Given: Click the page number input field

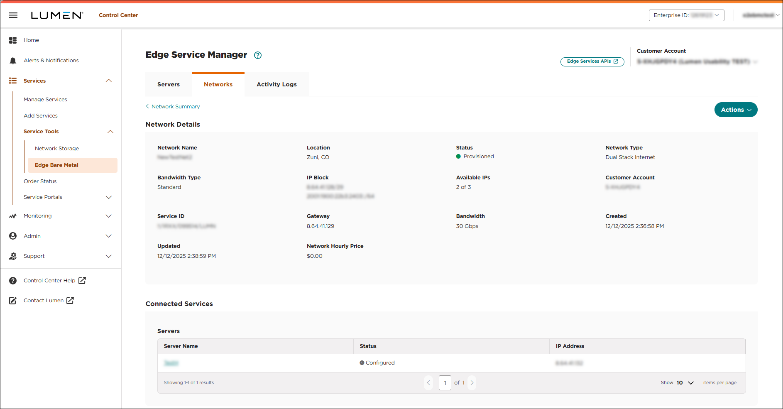Looking at the screenshot, I should (445, 382).
